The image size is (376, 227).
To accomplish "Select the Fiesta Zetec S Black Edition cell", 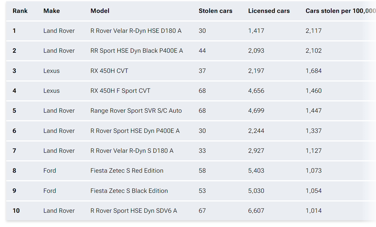I will 129,191.
